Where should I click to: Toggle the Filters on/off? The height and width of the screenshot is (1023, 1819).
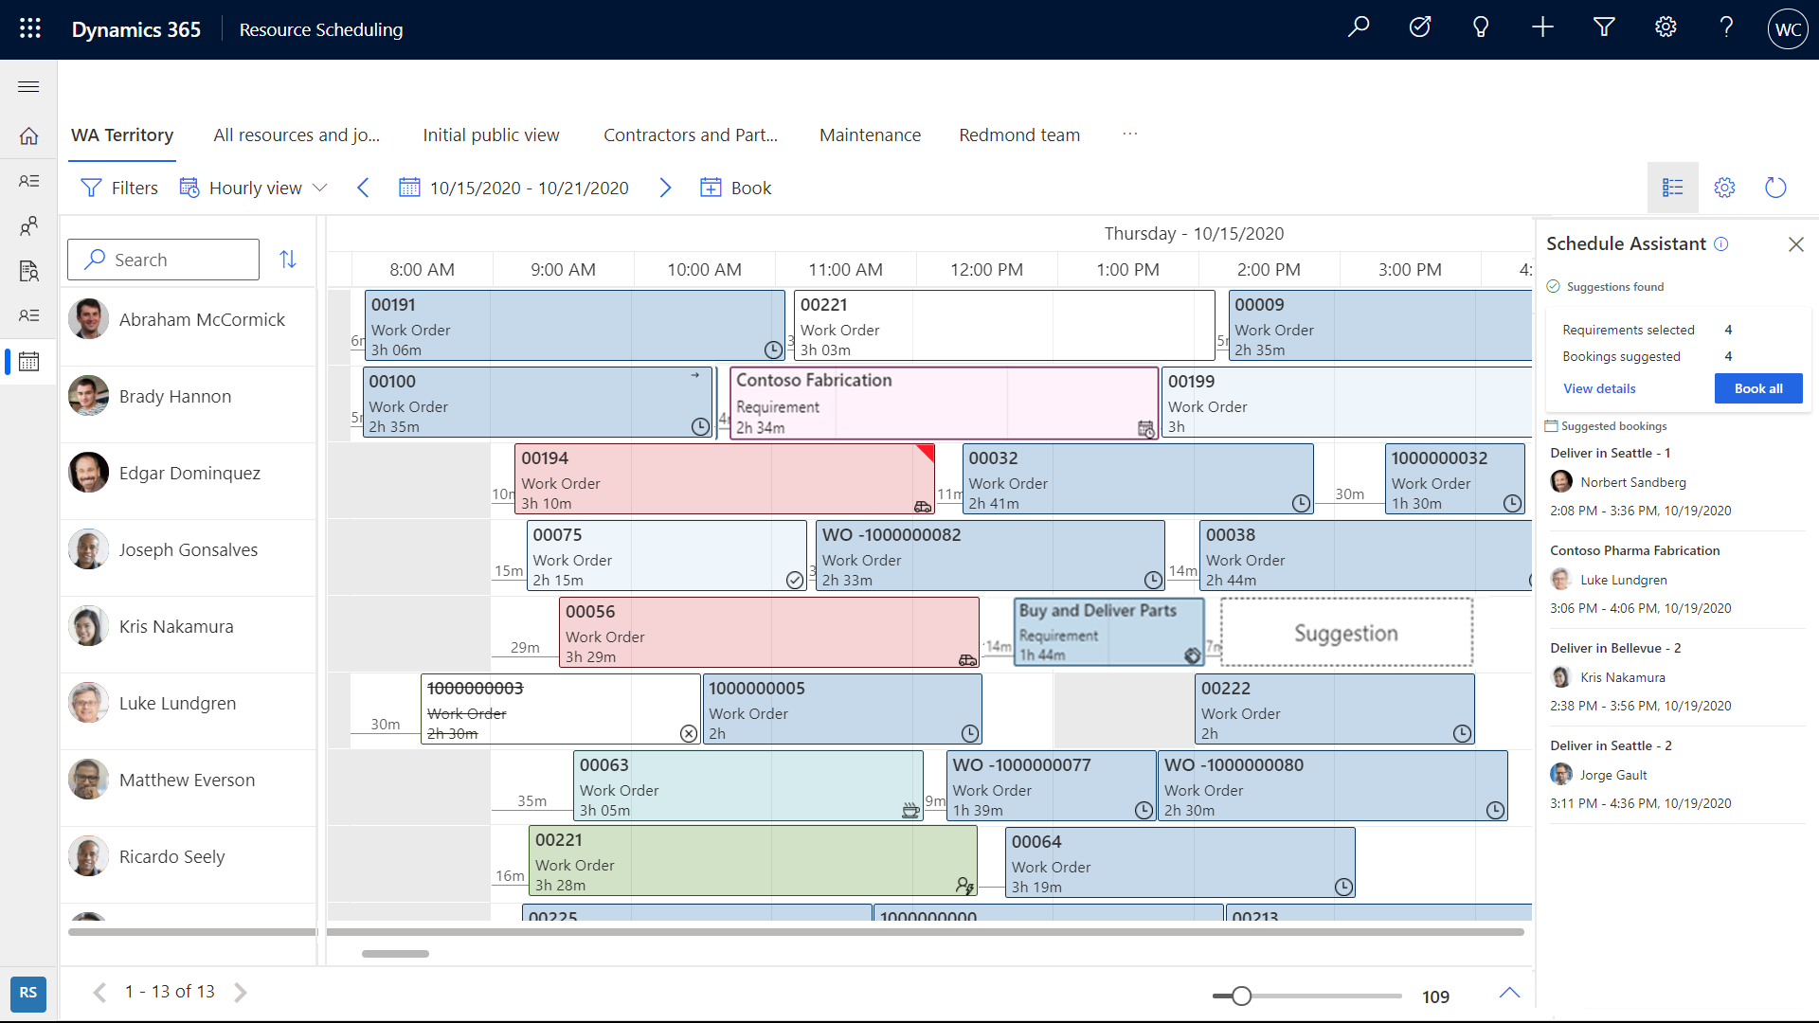[121, 188]
